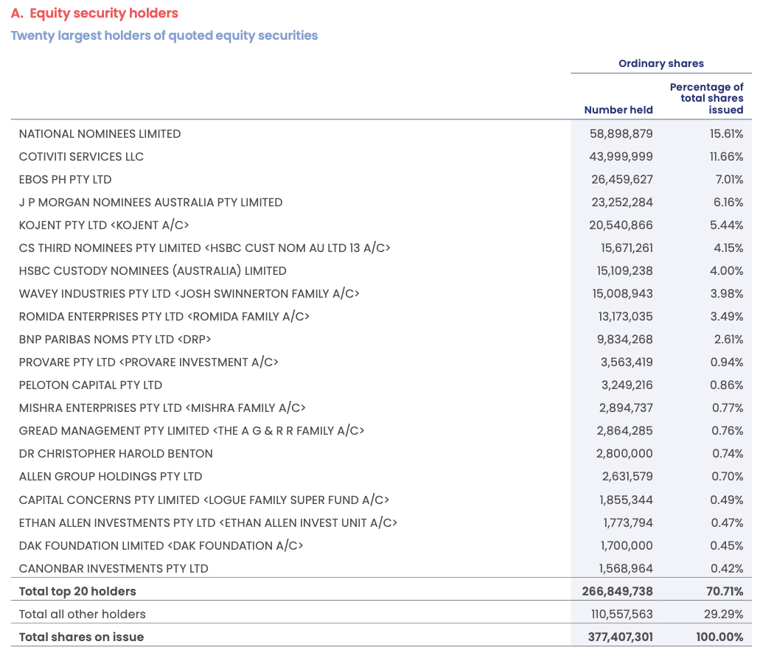Select ALLEN GROUP HOLDINGS PTY LTD row
Image resolution: width=760 pixels, height=661 pixels.
coord(111,476)
